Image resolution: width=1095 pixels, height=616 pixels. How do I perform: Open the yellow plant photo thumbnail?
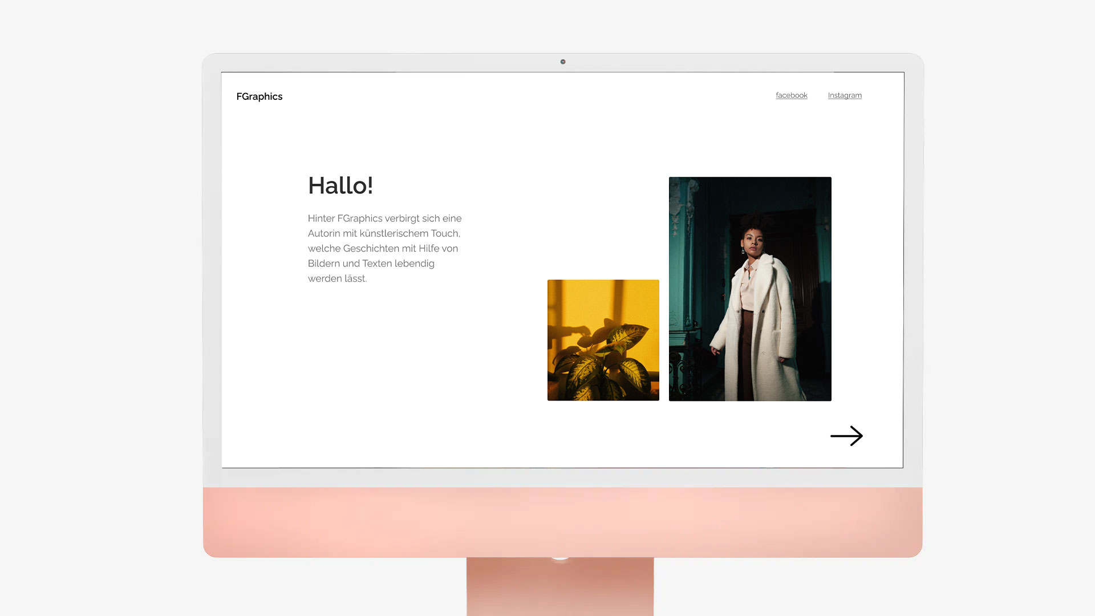coord(603,340)
